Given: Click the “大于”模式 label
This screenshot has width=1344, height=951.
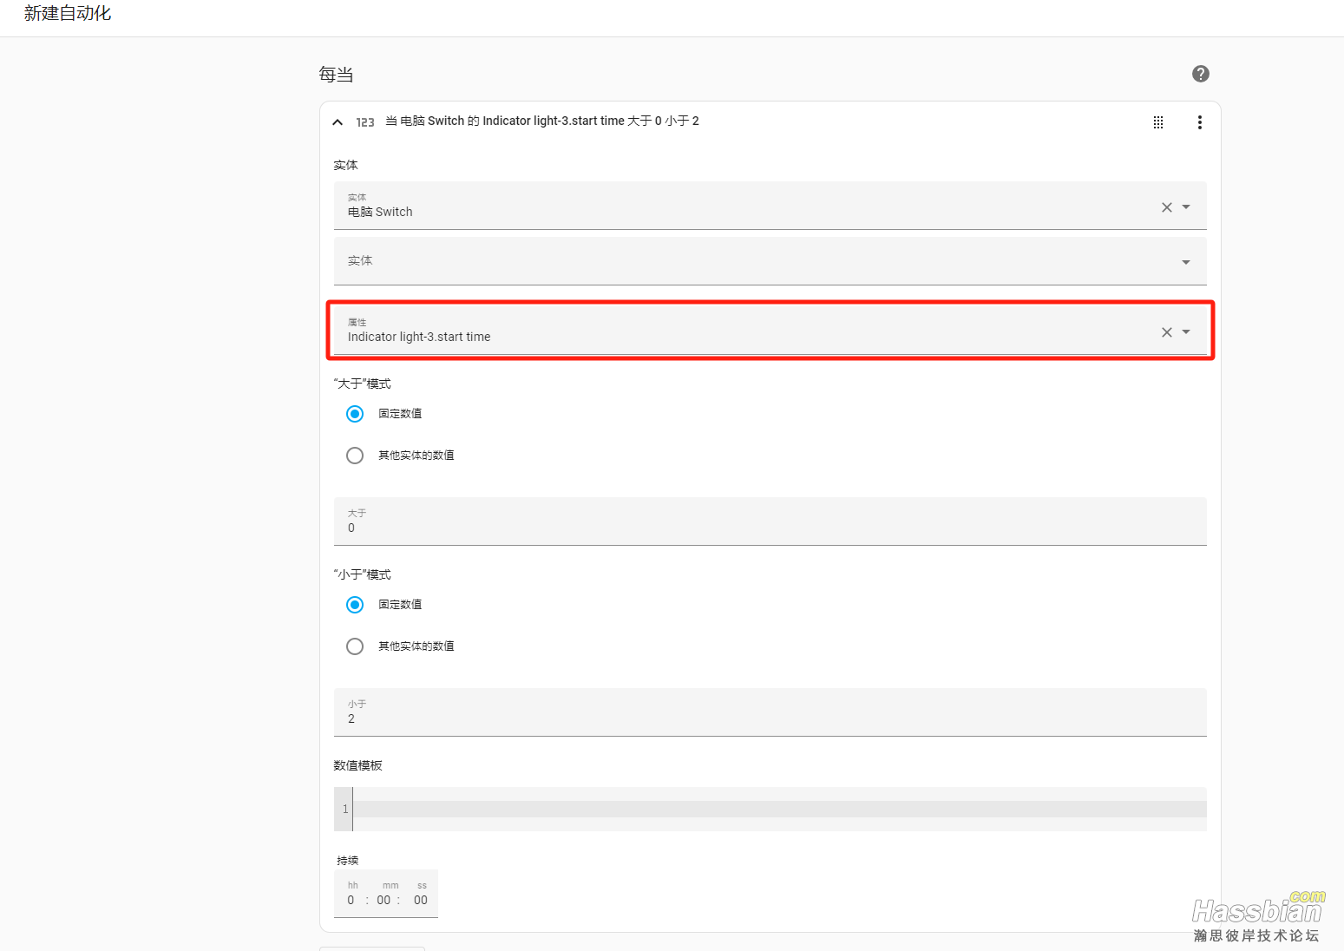Looking at the screenshot, I should pos(362,384).
